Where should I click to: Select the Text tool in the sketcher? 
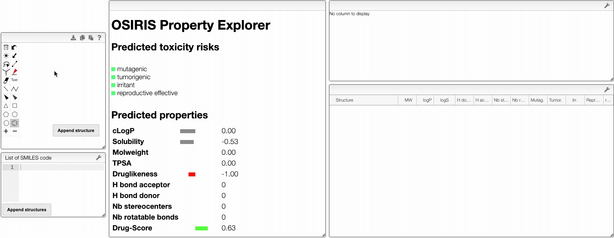pos(14,80)
